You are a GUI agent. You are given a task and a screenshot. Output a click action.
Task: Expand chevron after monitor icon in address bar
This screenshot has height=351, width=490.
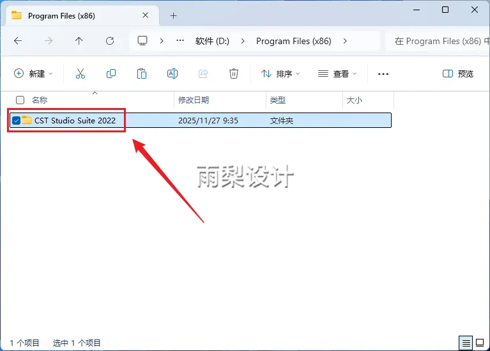pos(162,41)
